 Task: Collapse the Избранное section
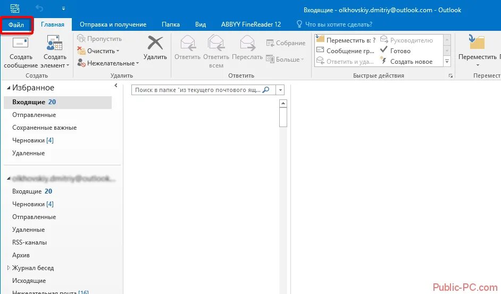pos(9,88)
